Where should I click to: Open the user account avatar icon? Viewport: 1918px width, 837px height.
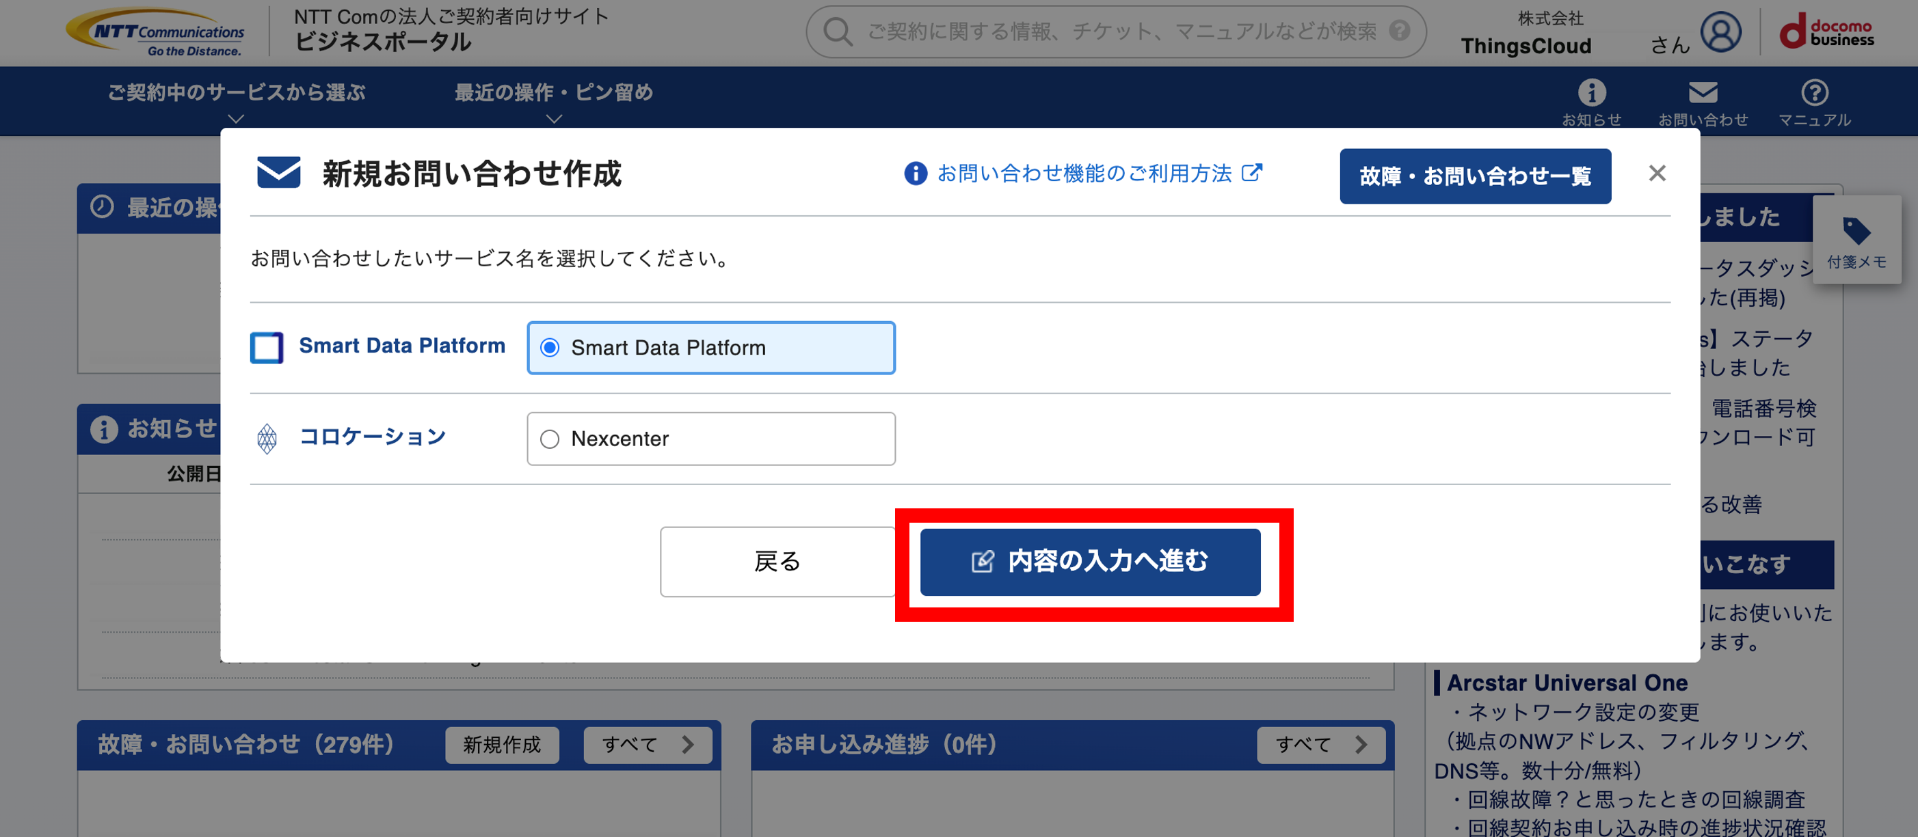(1720, 32)
